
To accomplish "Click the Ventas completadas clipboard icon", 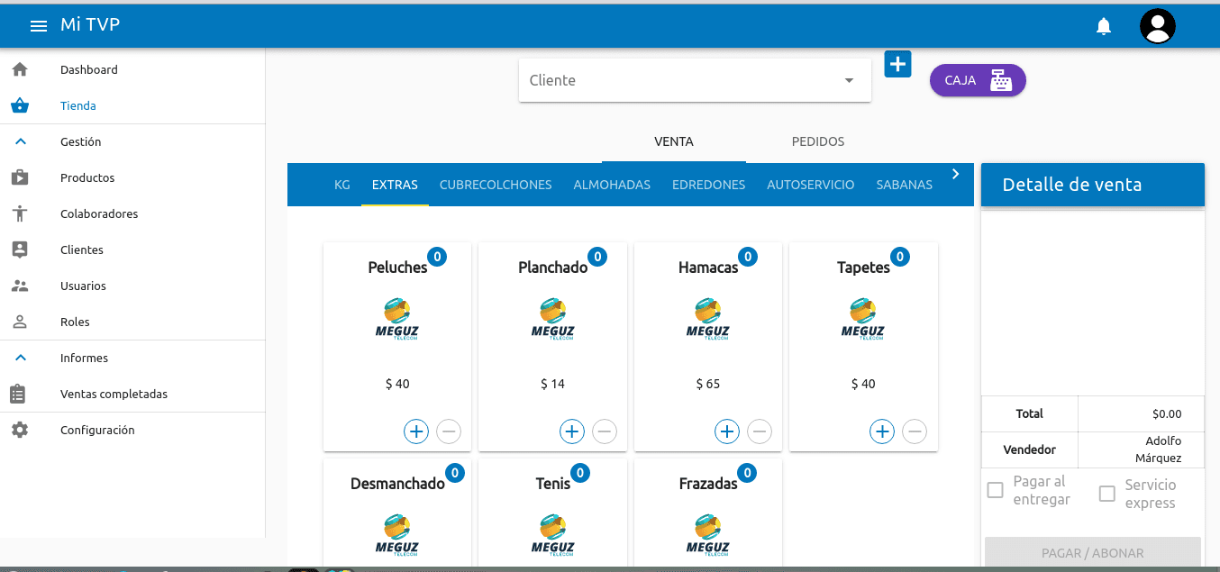I will (x=18, y=394).
